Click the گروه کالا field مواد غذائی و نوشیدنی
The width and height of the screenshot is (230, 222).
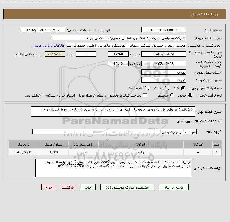(x=114, y=132)
